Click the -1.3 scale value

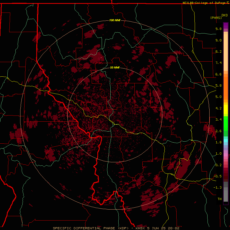(x=217, y=188)
